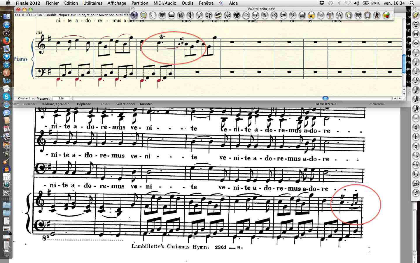Select the Selection arrow tool in main palette
This screenshot has width=420, height=263.
point(134,15)
